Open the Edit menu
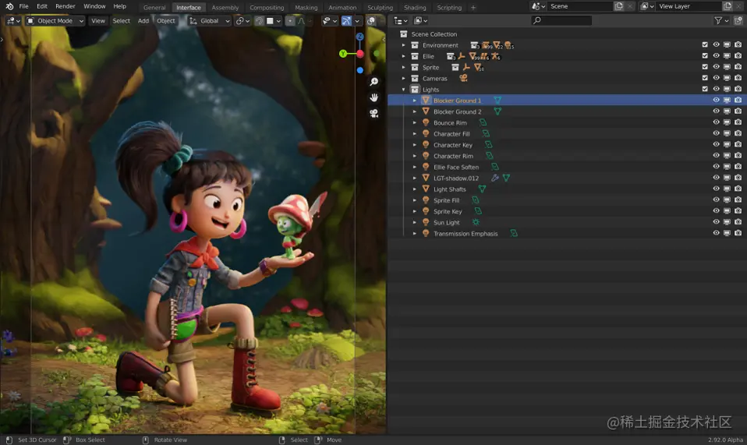The height and width of the screenshot is (445, 747). [42, 7]
